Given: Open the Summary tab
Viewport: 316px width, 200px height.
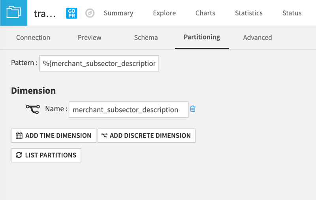Looking at the screenshot, I should point(118,13).
